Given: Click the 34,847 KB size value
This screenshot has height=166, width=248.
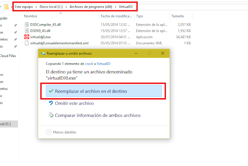Looking at the screenshot, I should 183,37.
